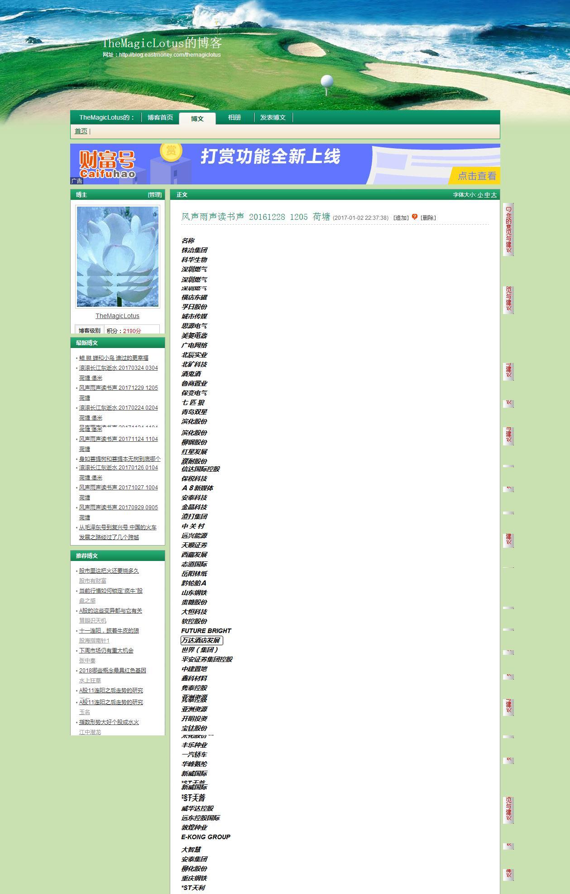570x894 pixels.
Task: Click the stock name 信达国际控股
Action: pos(201,469)
